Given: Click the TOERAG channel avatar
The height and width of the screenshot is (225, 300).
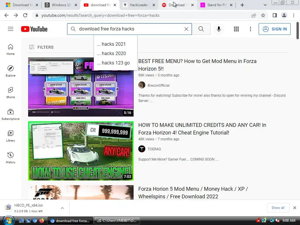Looking at the screenshot, I should (142, 149).
